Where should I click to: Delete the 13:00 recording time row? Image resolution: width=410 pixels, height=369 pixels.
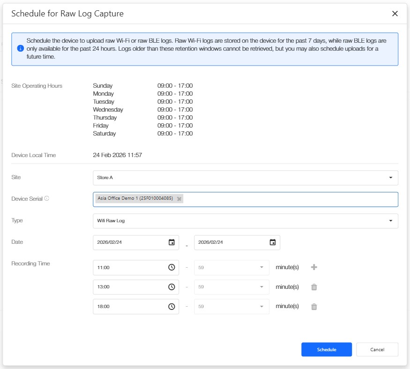coord(314,287)
